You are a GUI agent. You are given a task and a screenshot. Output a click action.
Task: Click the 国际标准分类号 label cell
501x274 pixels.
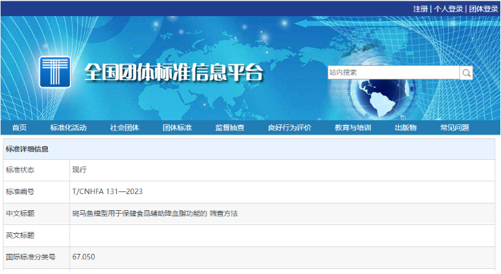36,257
